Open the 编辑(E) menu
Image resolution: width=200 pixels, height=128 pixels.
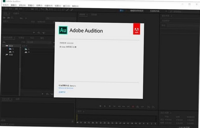14,5
